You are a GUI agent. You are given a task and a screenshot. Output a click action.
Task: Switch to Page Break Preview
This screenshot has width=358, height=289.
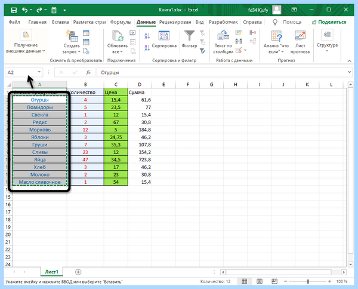274,281
